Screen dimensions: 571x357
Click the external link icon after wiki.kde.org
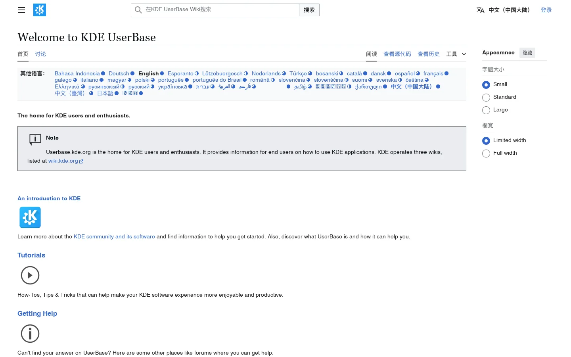tap(81, 161)
